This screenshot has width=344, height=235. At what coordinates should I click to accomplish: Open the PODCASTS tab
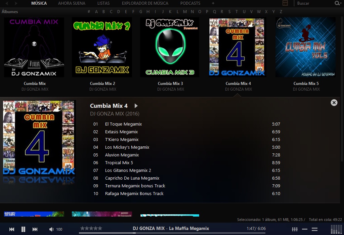[190, 3]
